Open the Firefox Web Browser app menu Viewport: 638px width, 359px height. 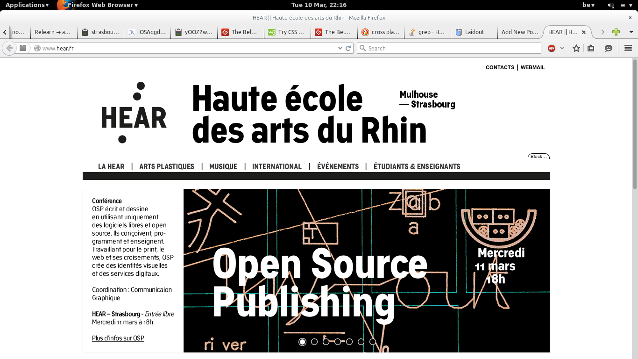click(x=103, y=5)
